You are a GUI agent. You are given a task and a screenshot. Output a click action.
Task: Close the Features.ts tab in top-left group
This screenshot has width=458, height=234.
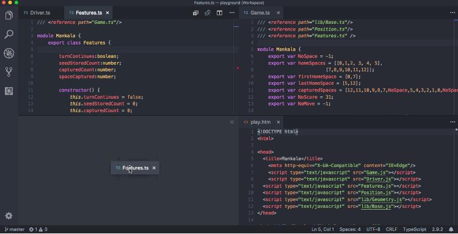point(107,13)
